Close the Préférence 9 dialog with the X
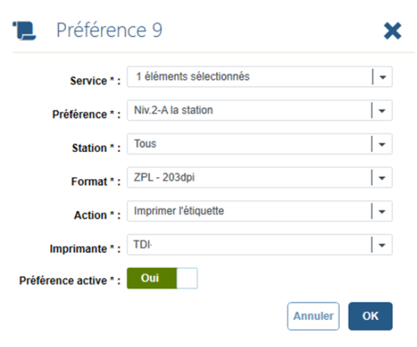This screenshot has width=417, height=347. 393,31
